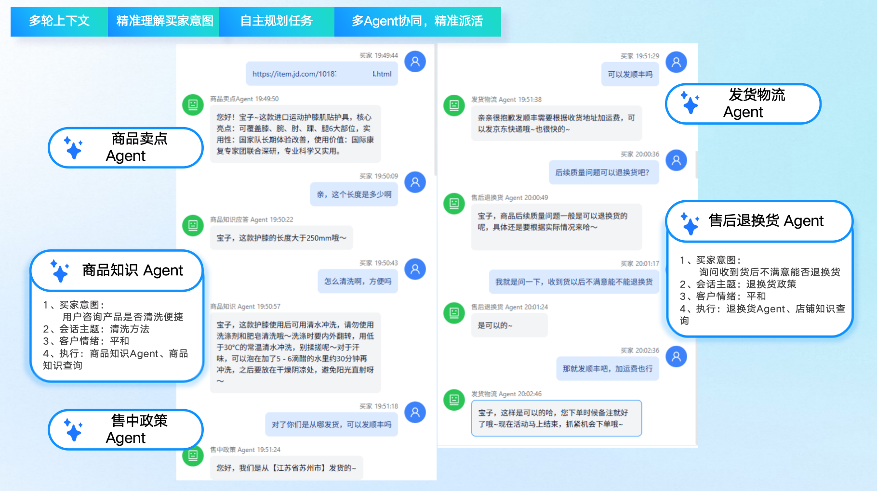Select the 自主规划任务 tab
Image resolution: width=877 pixels, height=491 pixels.
(276, 21)
